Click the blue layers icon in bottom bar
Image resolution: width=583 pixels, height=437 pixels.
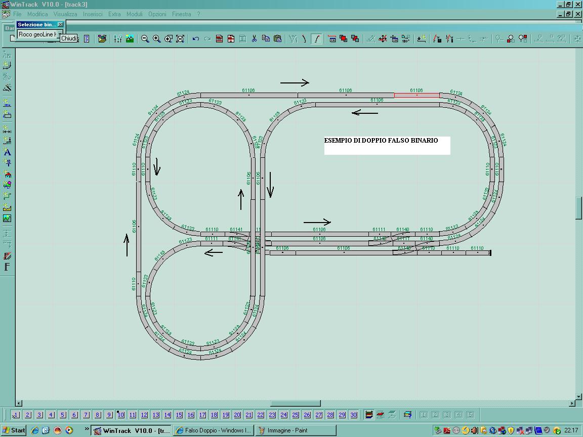[x=407, y=415]
